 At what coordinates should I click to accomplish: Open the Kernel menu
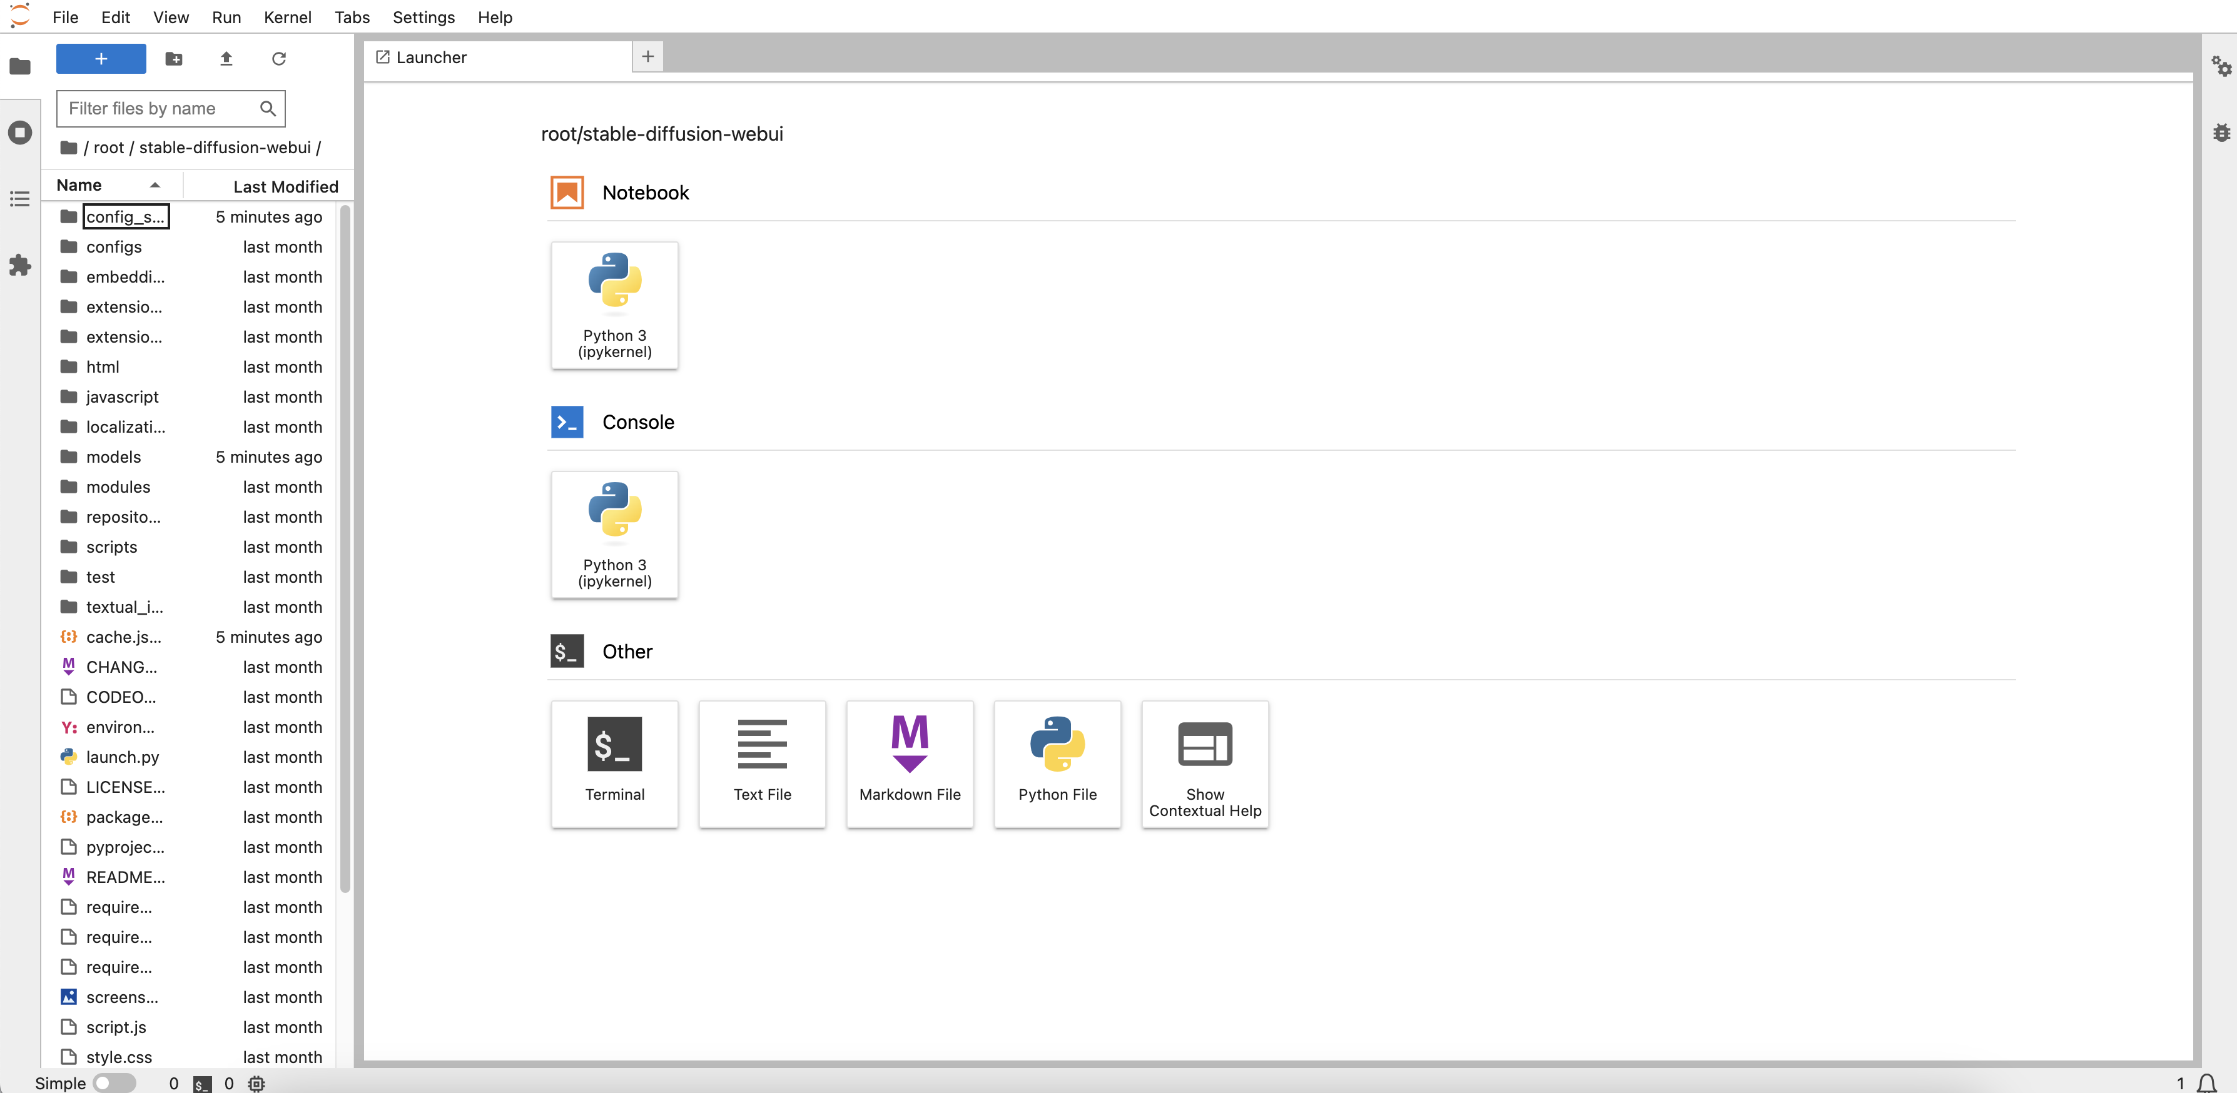pos(287,18)
